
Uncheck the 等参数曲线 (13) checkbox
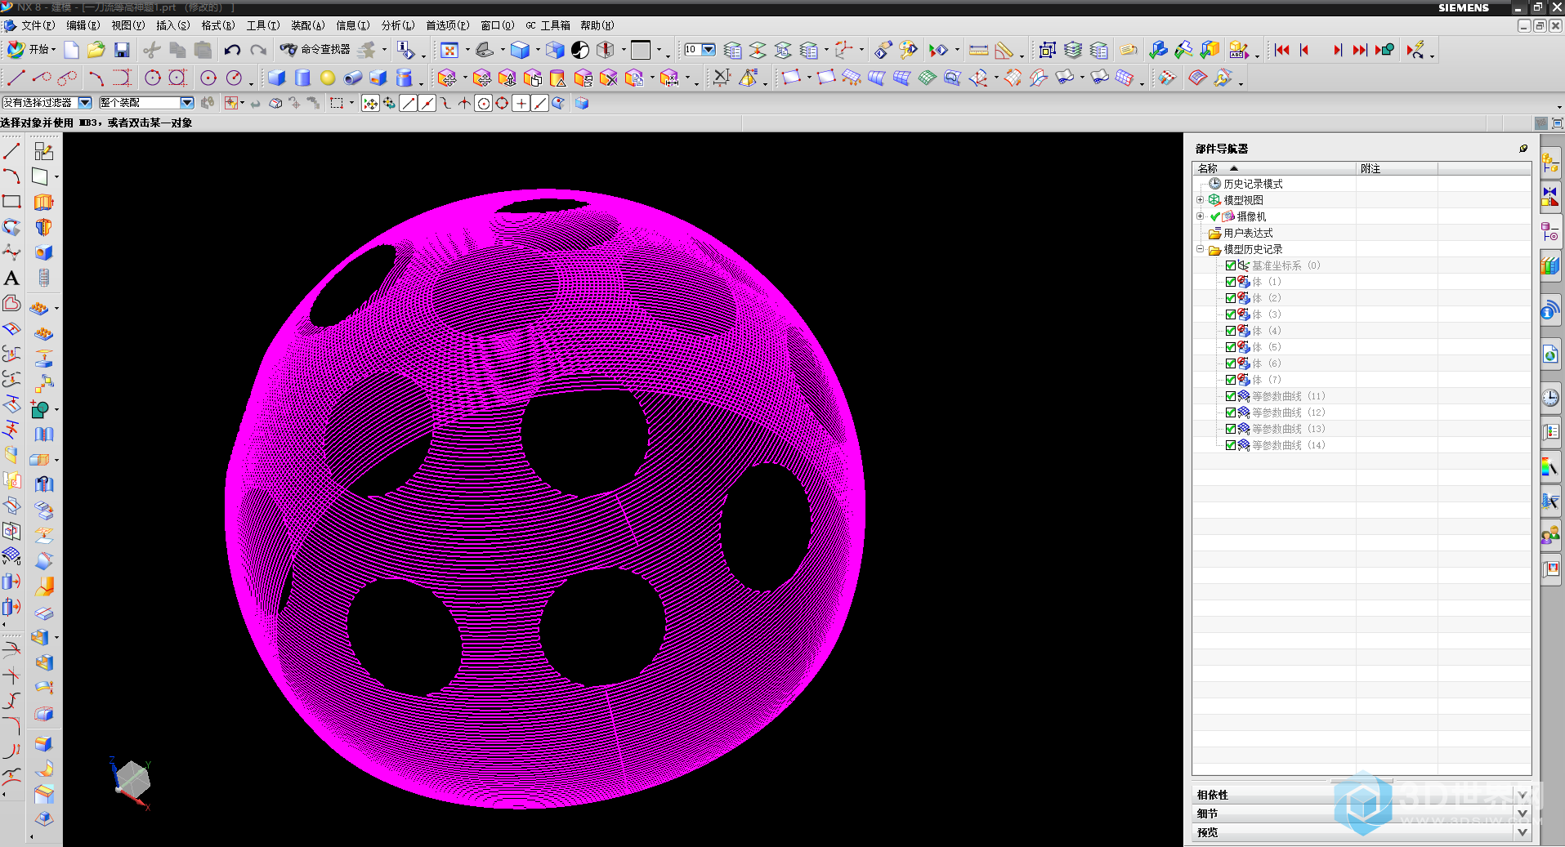tap(1231, 429)
